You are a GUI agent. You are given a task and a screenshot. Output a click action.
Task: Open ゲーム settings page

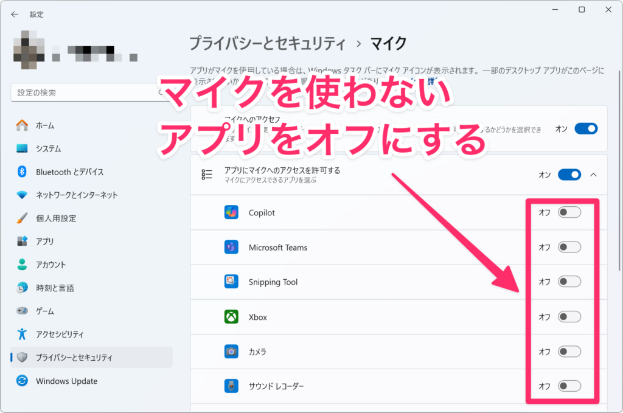pyautogui.click(x=91, y=311)
